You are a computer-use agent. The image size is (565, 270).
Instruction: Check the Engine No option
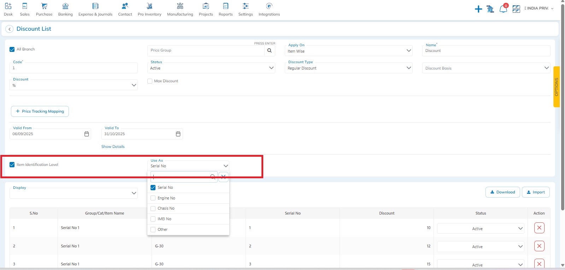pos(153,198)
